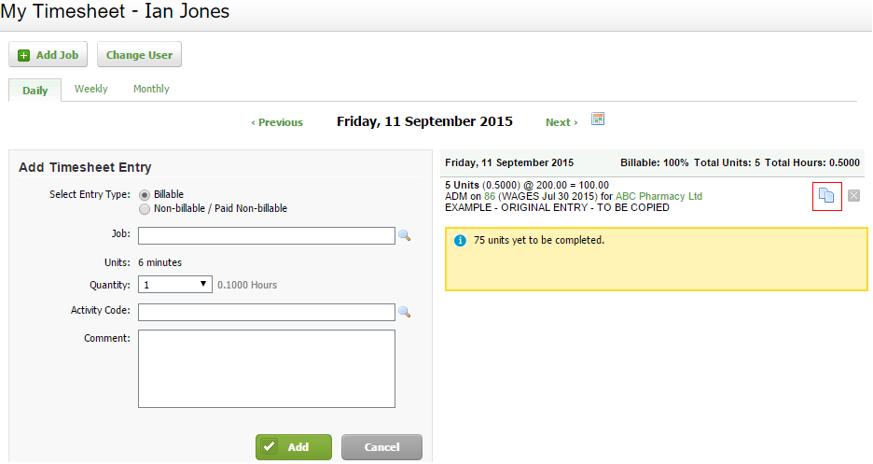The image size is (873, 464).
Task: Go to the Next day
Action: (x=561, y=122)
